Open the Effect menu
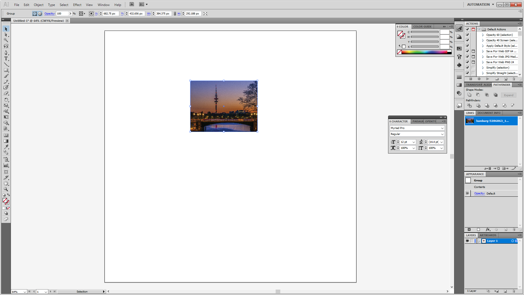Viewport: 524px width, 295px height. 77,5
